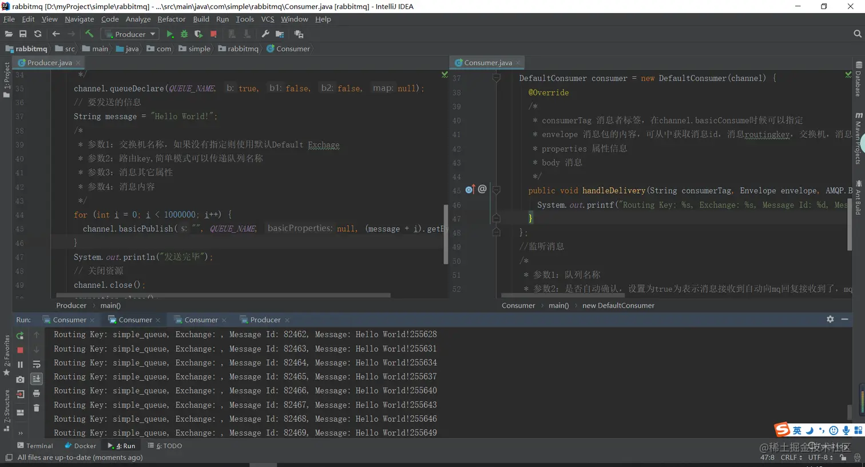Click the red Stop button in main toolbar
The height and width of the screenshot is (467, 865).
tap(213, 34)
